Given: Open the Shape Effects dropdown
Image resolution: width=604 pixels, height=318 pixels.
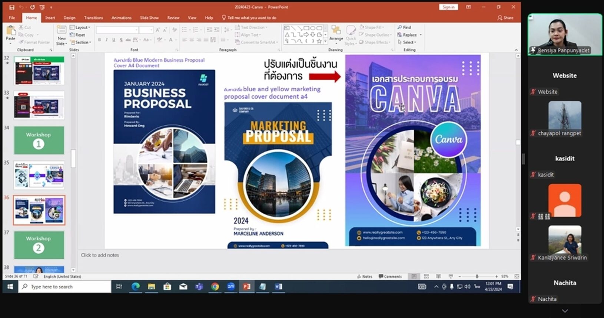Looking at the screenshot, I should (374, 42).
